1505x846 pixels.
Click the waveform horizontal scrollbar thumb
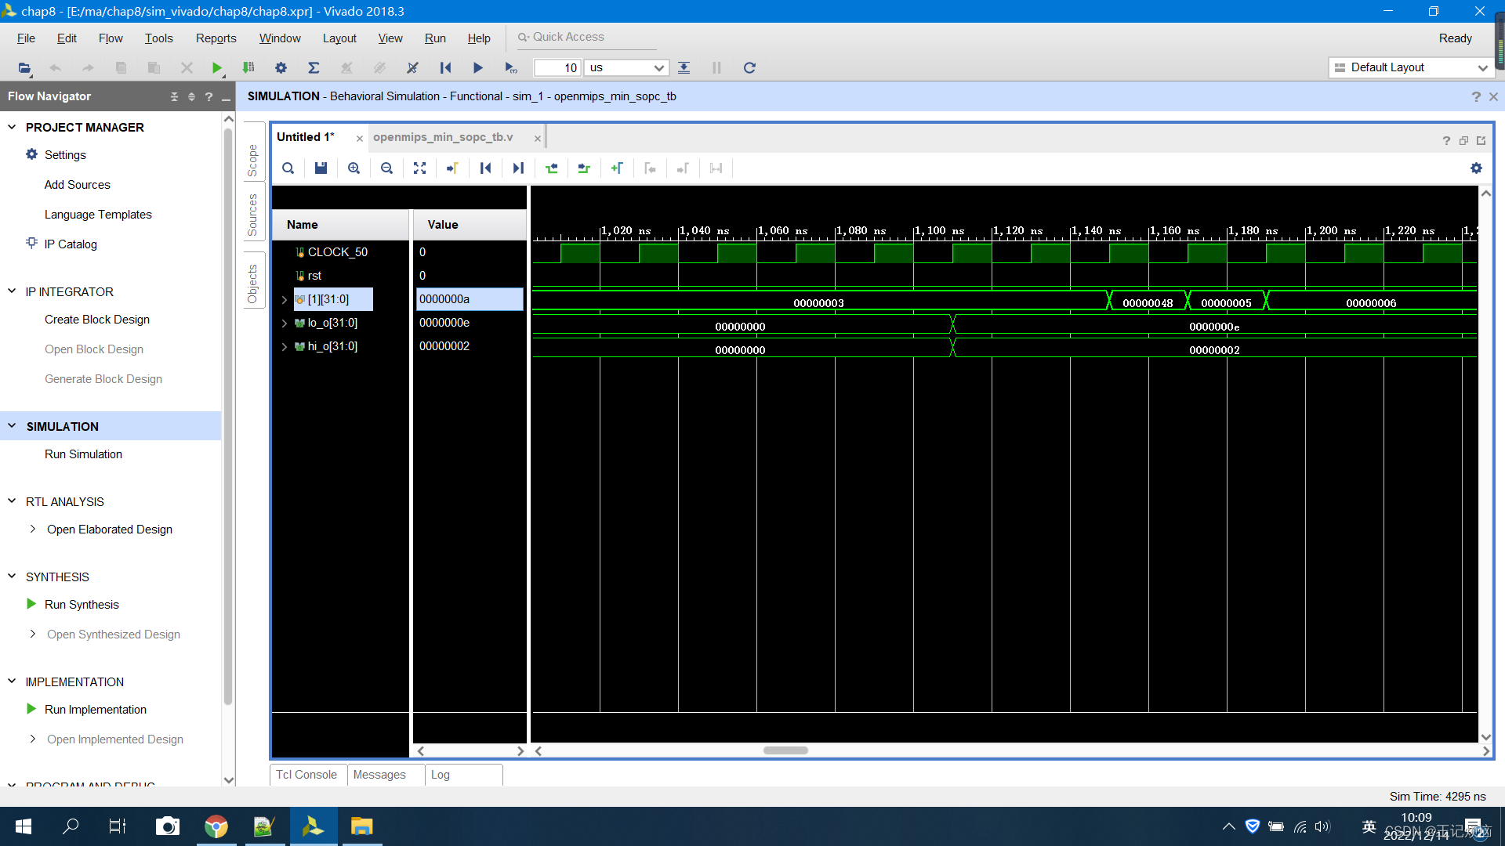785,750
